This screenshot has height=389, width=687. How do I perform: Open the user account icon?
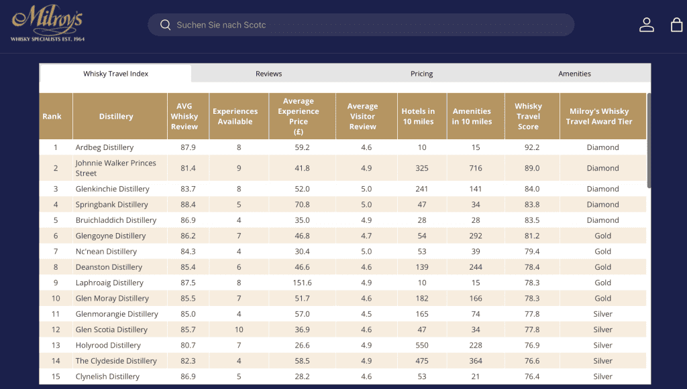pos(646,25)
